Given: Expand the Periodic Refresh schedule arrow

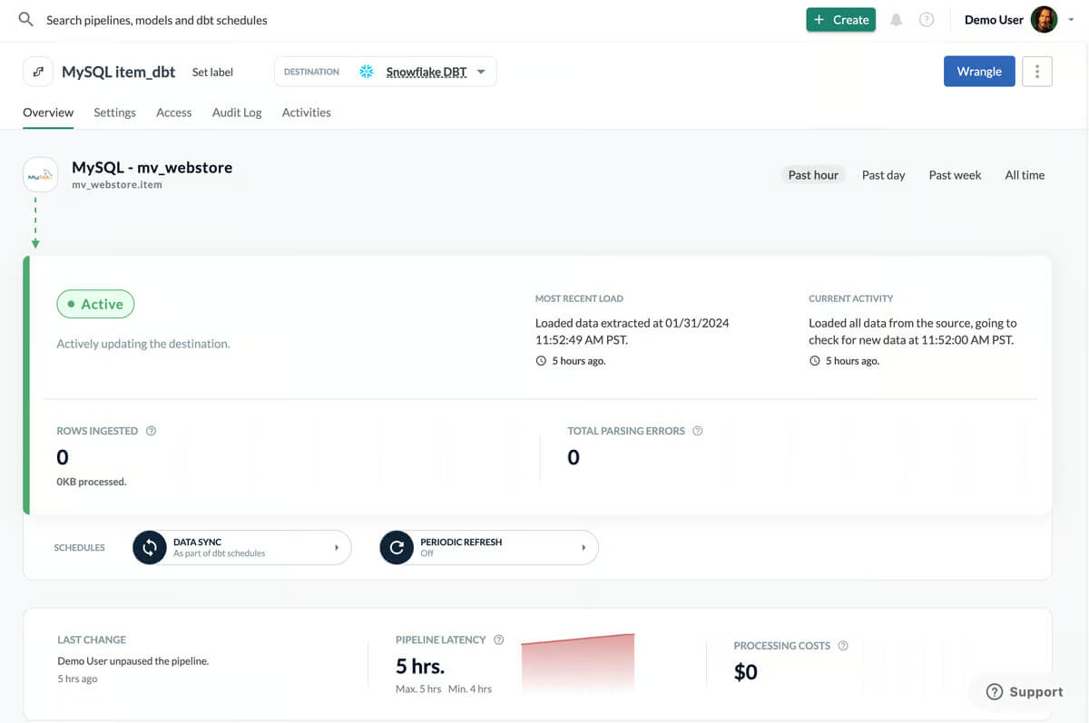Looking at the screenshot, I should pyautogui.click(x=584, y=548).
